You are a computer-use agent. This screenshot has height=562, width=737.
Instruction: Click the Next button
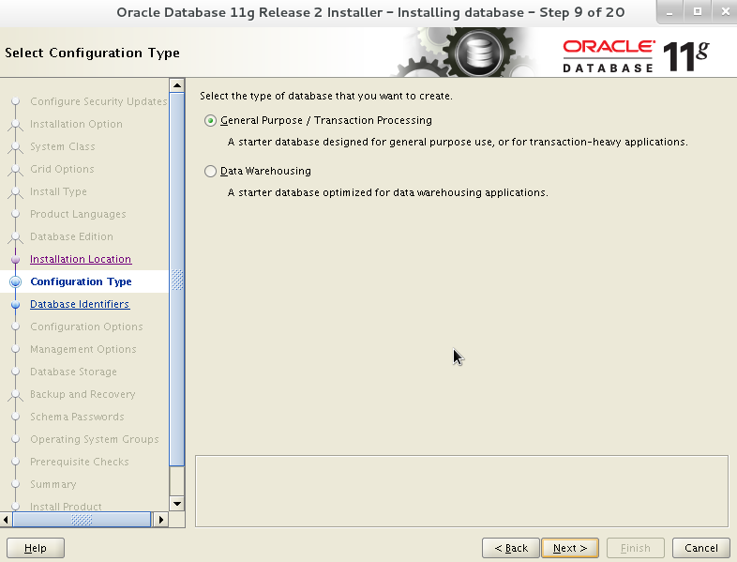tap(570, 548)
